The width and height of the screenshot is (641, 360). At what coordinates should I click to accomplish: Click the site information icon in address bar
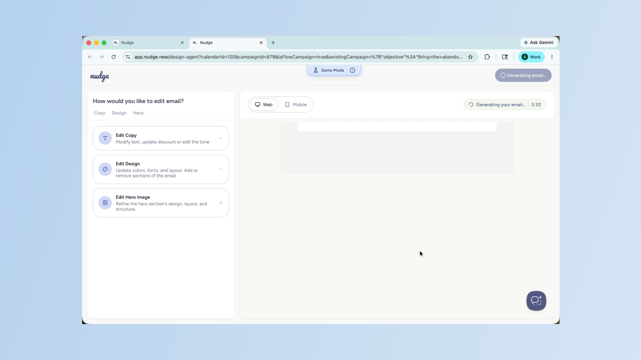pos(128,57)
